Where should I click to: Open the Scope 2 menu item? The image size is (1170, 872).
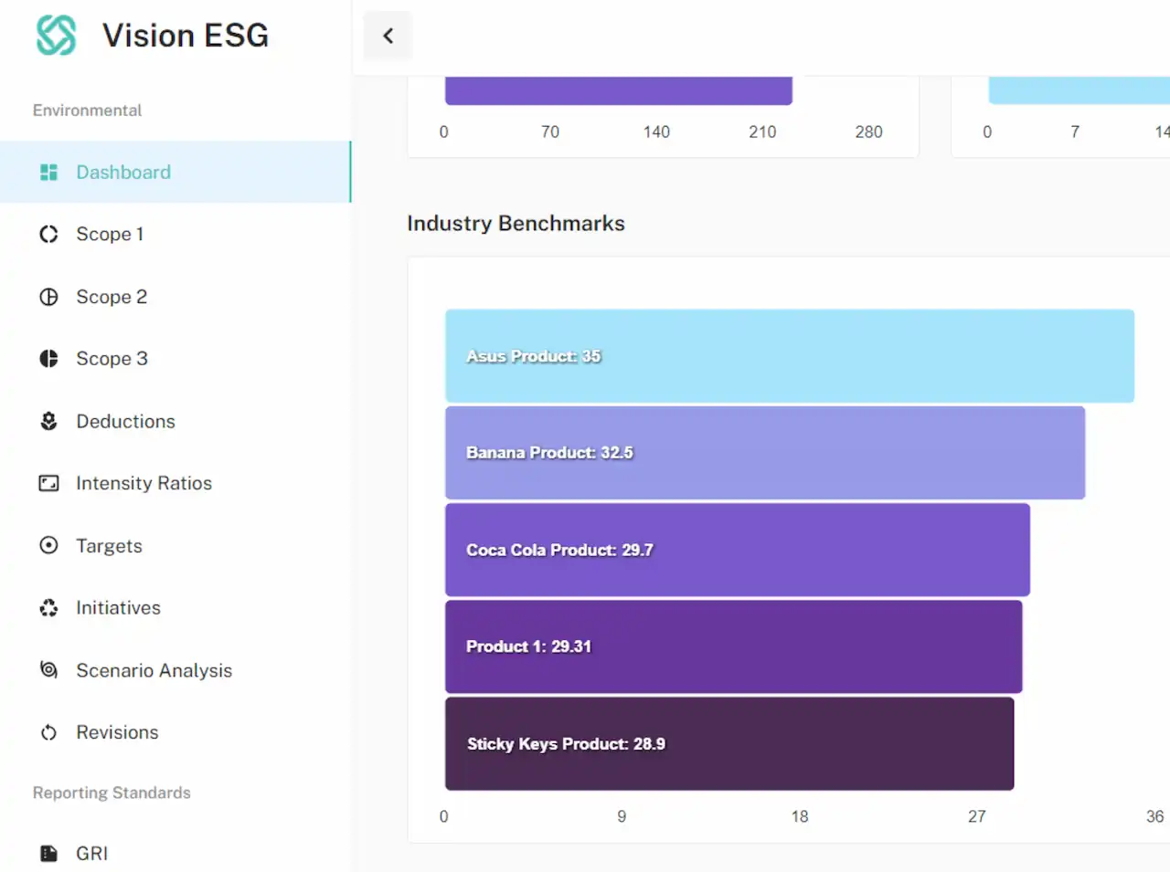point(175,297)
